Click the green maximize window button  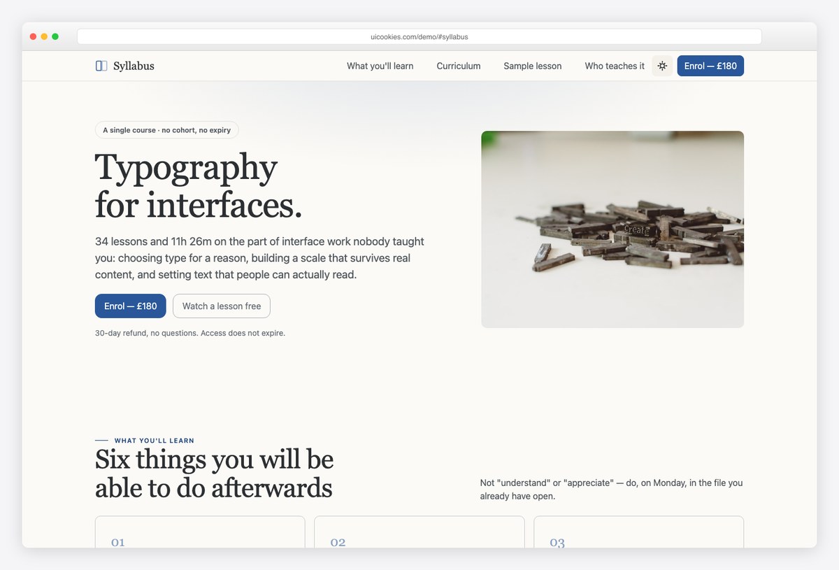pyautogui.click(x=55, y=36)
